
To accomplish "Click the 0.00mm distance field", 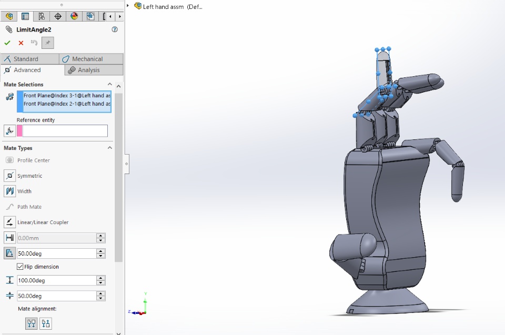I will coord(56,238).
